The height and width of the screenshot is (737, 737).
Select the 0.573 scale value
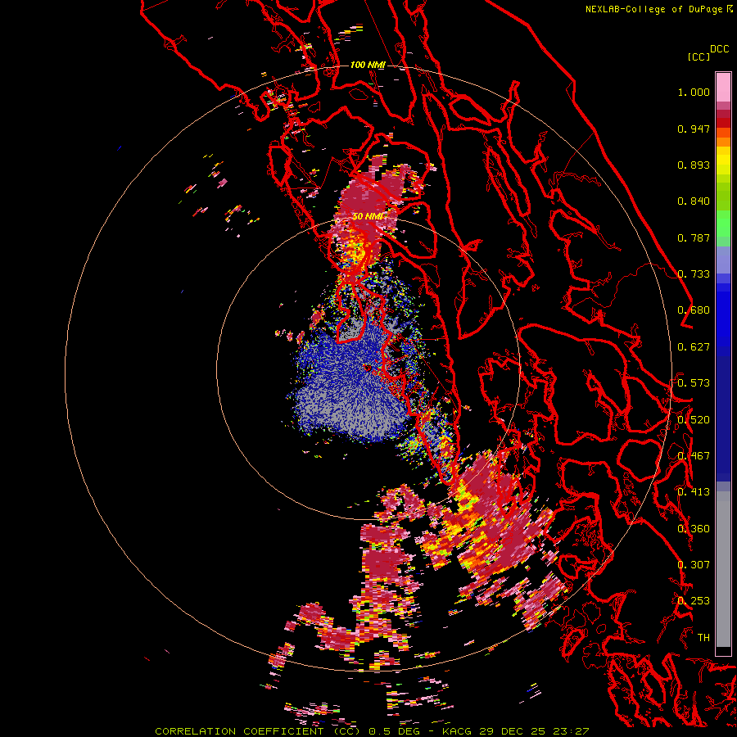coord(694,383)
